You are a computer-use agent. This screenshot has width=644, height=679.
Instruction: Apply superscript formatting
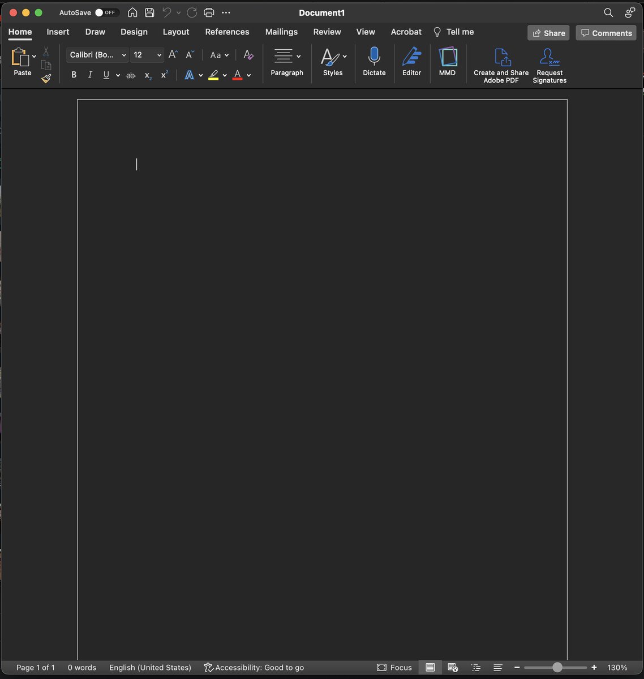coord(165,75)
